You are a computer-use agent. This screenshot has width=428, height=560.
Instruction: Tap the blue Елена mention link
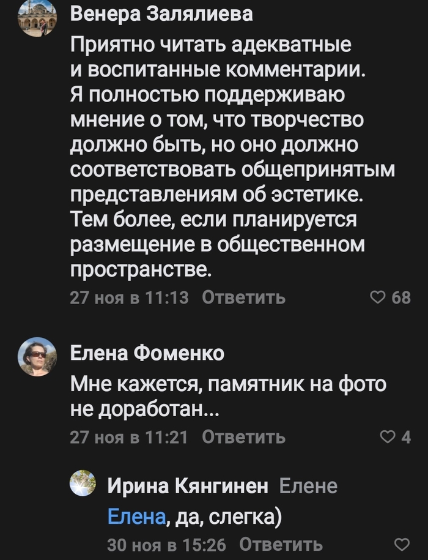[136, 517]
